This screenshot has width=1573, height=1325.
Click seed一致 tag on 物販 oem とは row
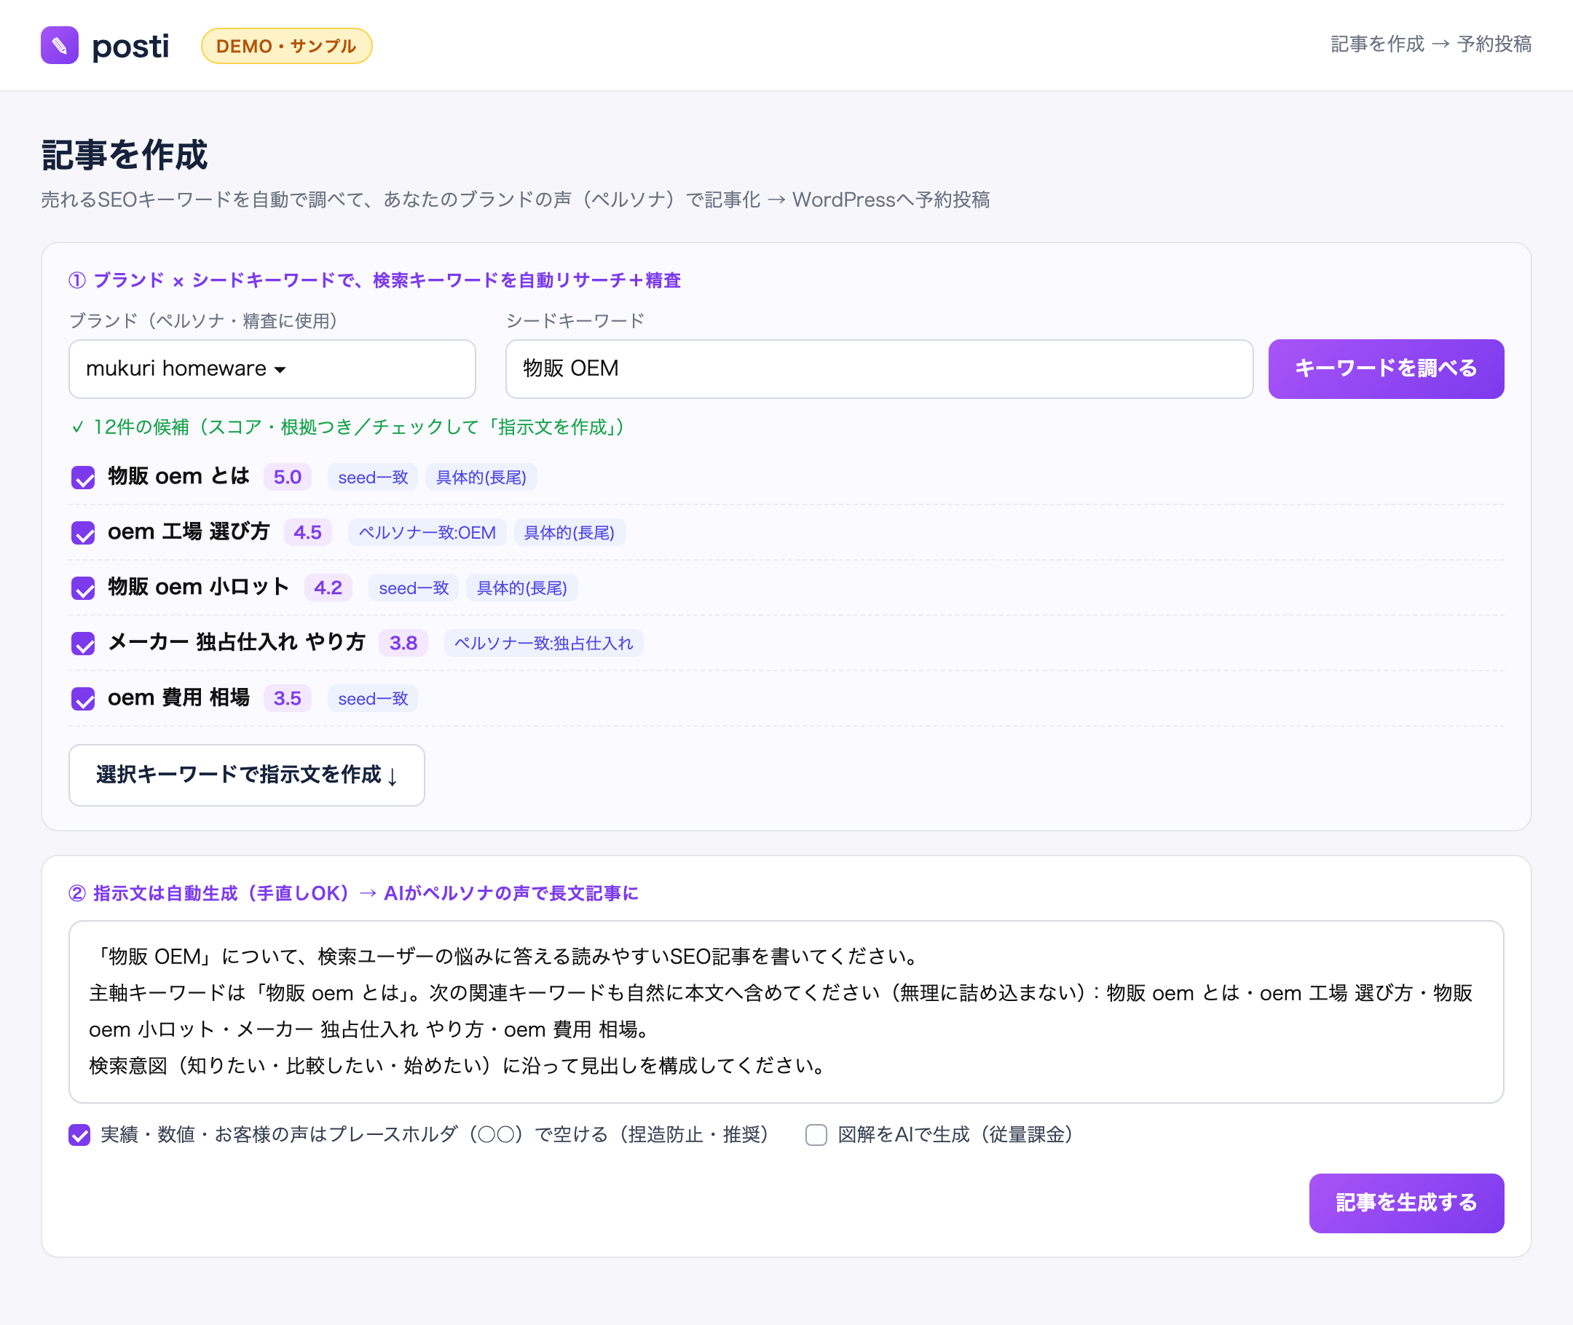[373, 477]
